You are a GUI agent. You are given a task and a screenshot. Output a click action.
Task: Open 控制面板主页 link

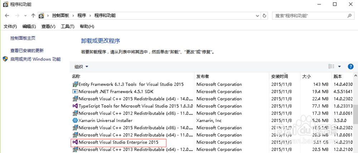23,38
